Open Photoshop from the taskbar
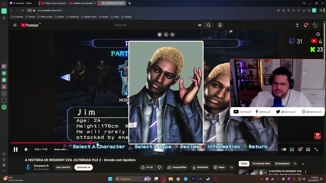Viewport: 326px width, 183px height. [x=201, y=179]
